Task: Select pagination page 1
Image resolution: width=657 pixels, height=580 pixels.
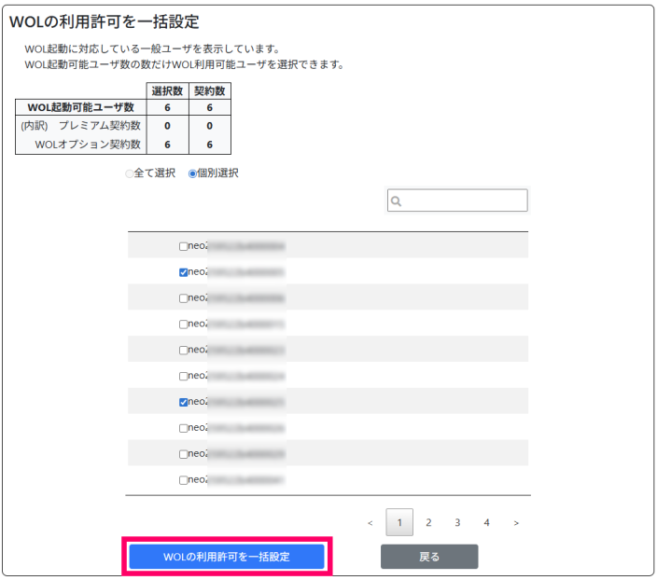Action: click(x=399, y=523)
